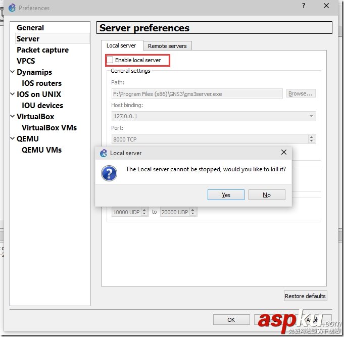Click OK in Preferences window
This screenshot has height=337, width=344.
[231, 320]
